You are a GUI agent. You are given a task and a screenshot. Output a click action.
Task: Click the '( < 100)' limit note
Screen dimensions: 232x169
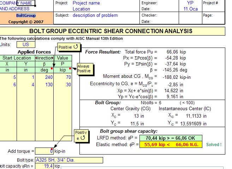click(x=187, y=103)
